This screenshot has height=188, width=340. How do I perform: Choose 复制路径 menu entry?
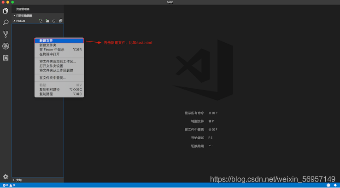coord(59,94)
